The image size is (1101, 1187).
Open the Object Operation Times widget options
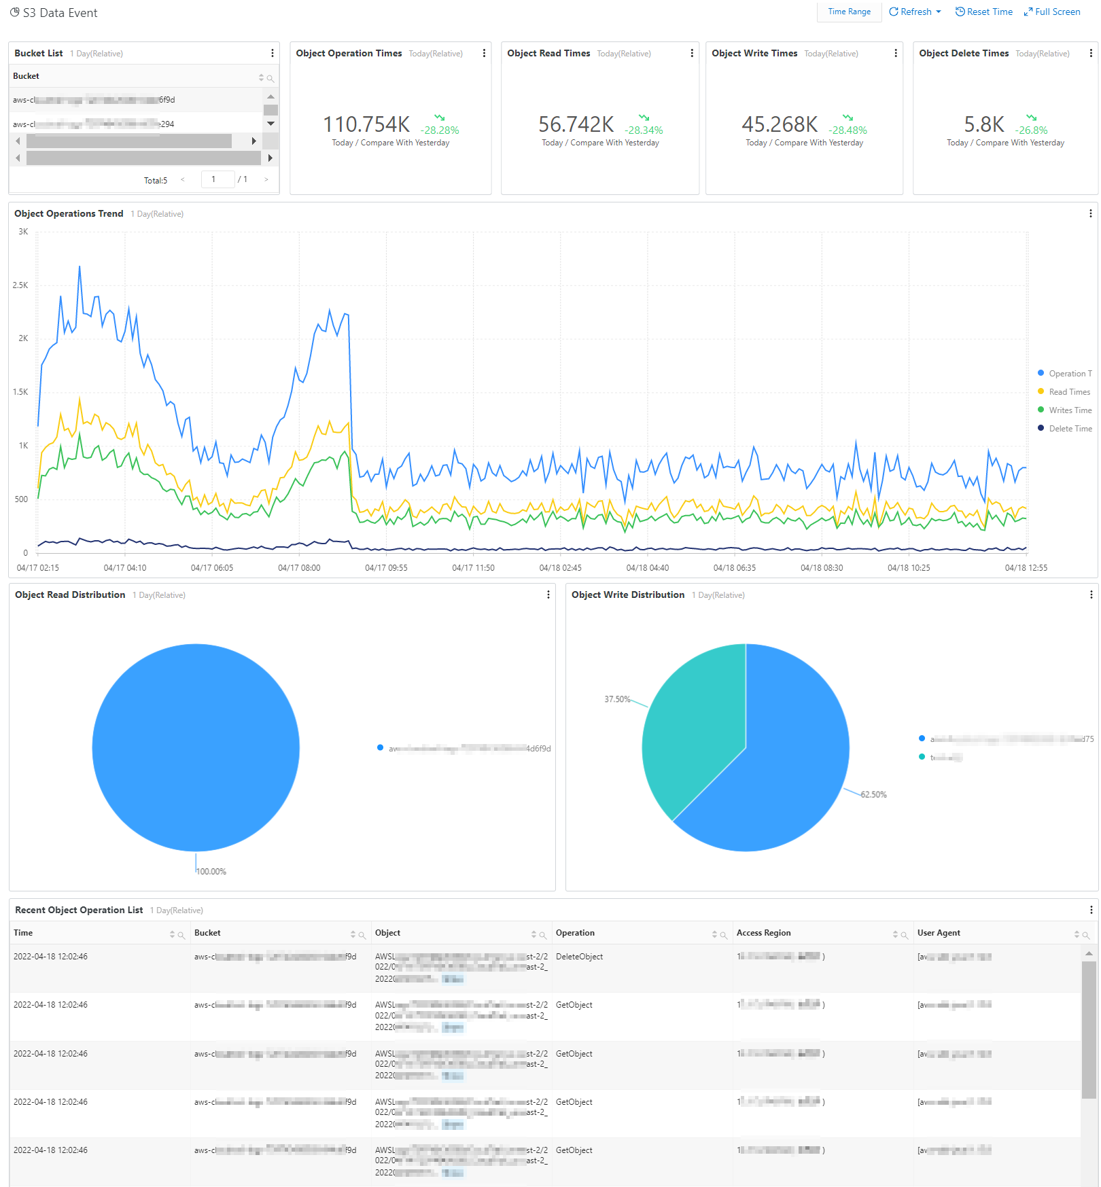484,53
